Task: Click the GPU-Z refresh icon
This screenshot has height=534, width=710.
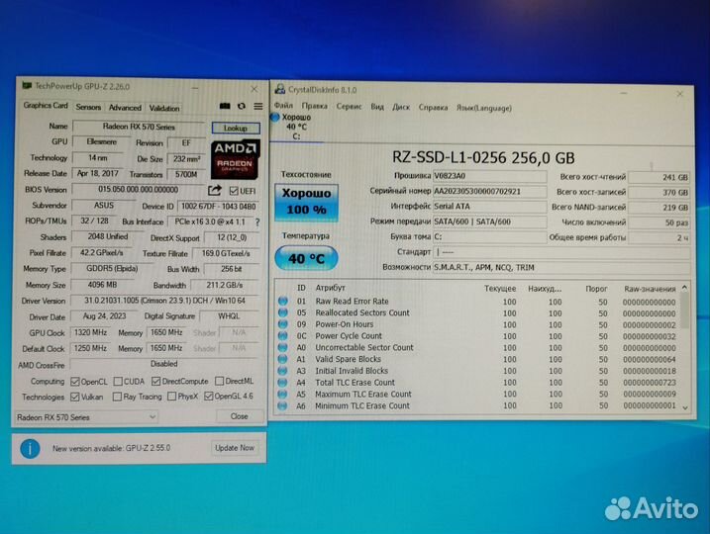Action: (x=242, y=106)
